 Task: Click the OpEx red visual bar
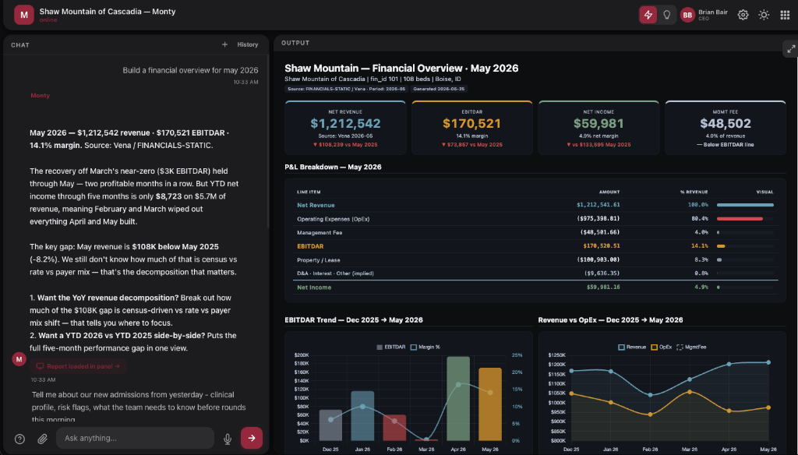pos(740,219)
